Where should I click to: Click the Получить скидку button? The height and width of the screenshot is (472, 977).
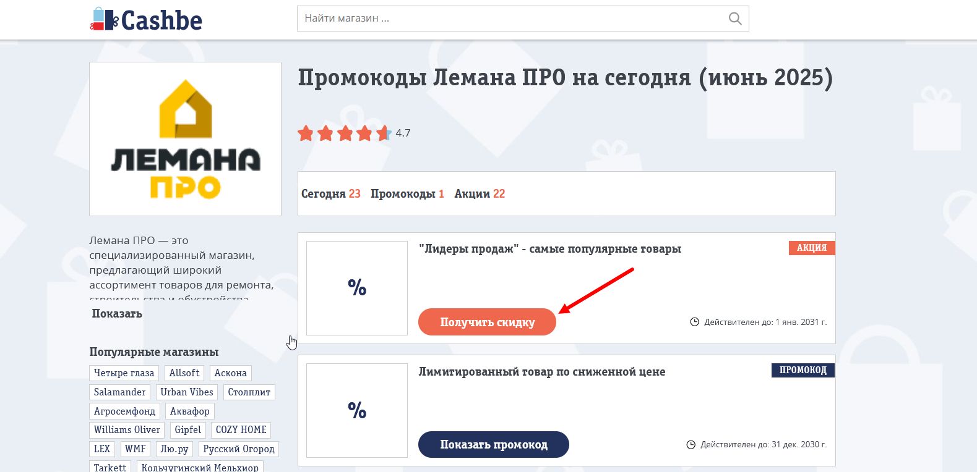pos(487,322)
